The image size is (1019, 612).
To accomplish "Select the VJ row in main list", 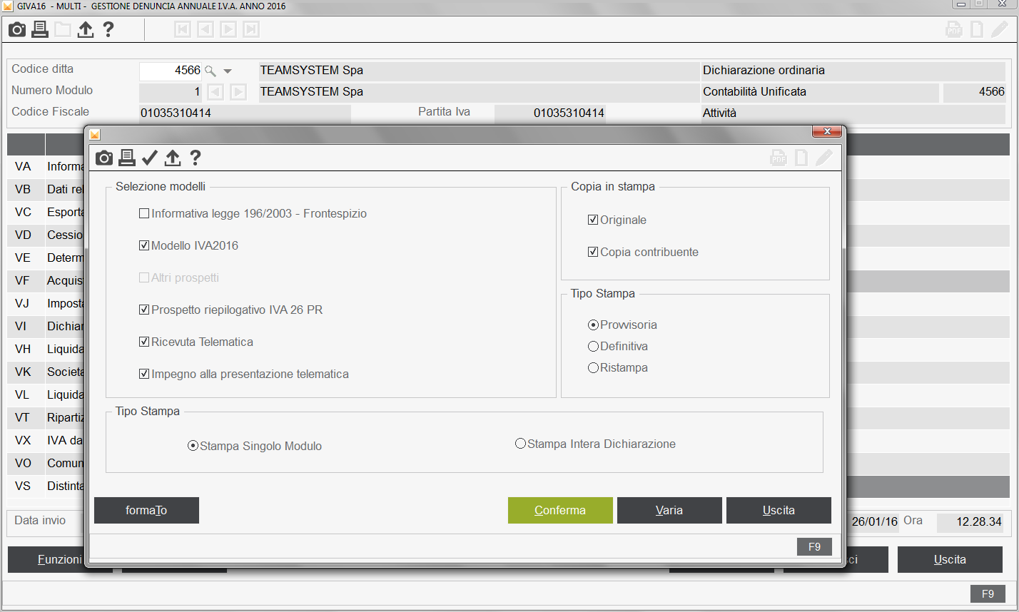I will (46, 303).
